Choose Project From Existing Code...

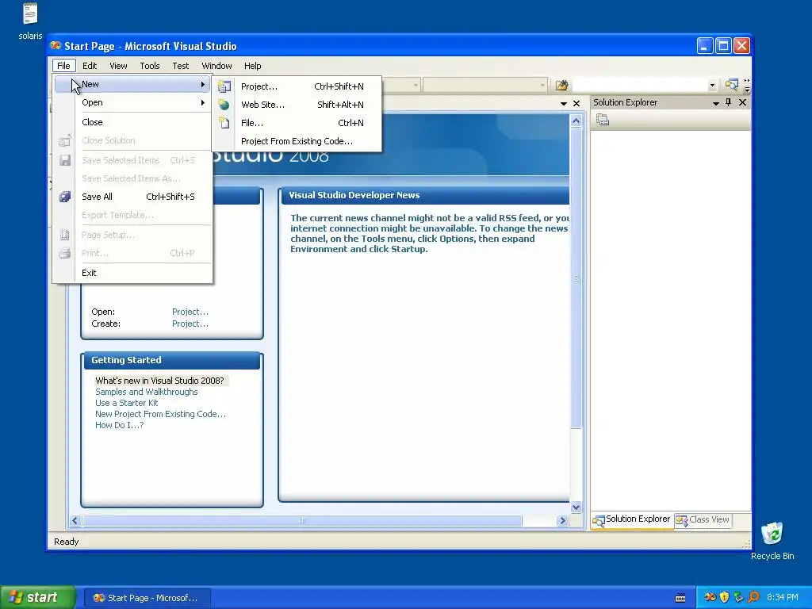(x=297, y=141)
